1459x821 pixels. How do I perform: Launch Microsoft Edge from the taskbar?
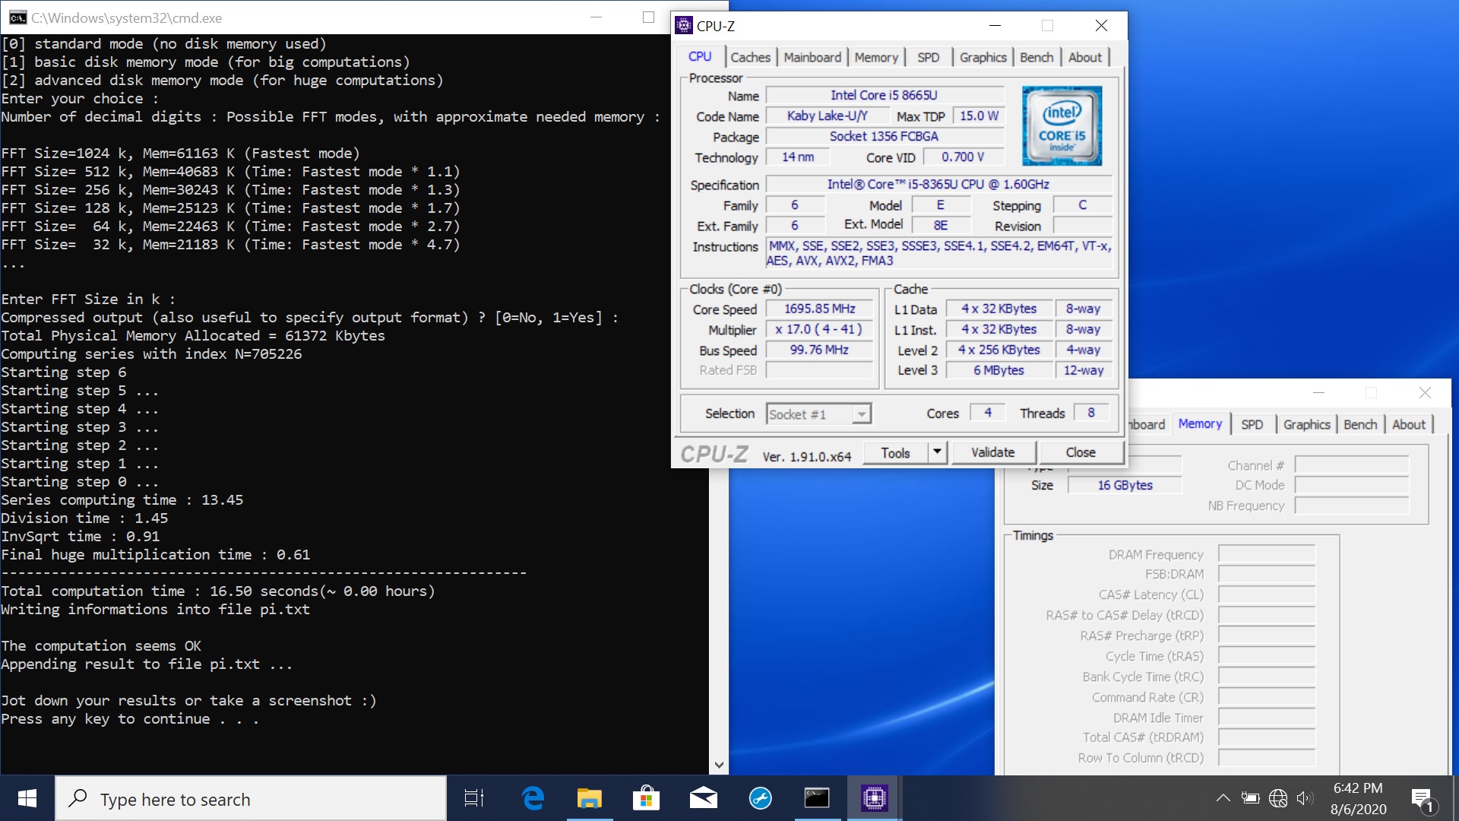(533, 798)
